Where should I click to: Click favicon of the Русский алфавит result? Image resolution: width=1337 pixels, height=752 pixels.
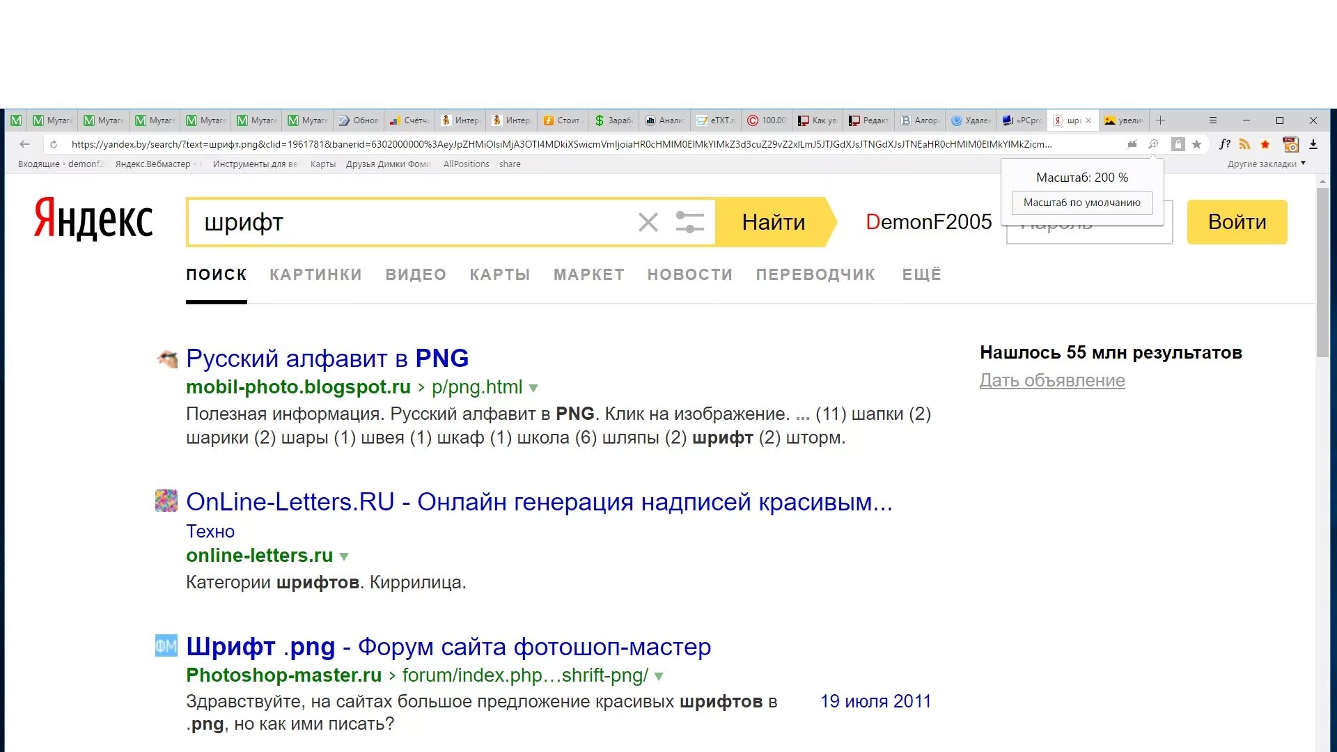point(166,359)
